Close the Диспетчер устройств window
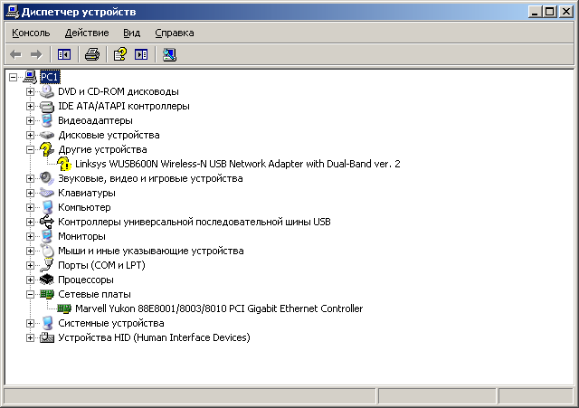Viewport: 579px width, 408px height. click(565, 12)
